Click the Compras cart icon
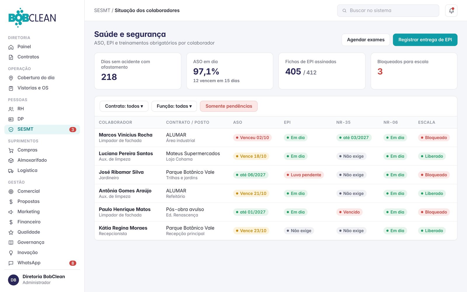Screen dimensions: 467x292 (x=11, y=150)
